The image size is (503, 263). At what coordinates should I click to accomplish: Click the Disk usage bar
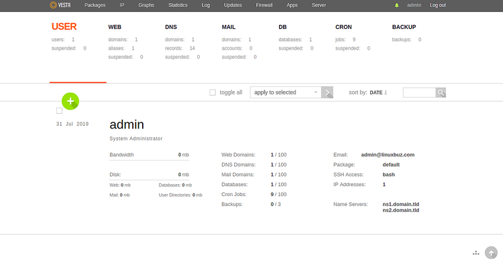[149, 180]
